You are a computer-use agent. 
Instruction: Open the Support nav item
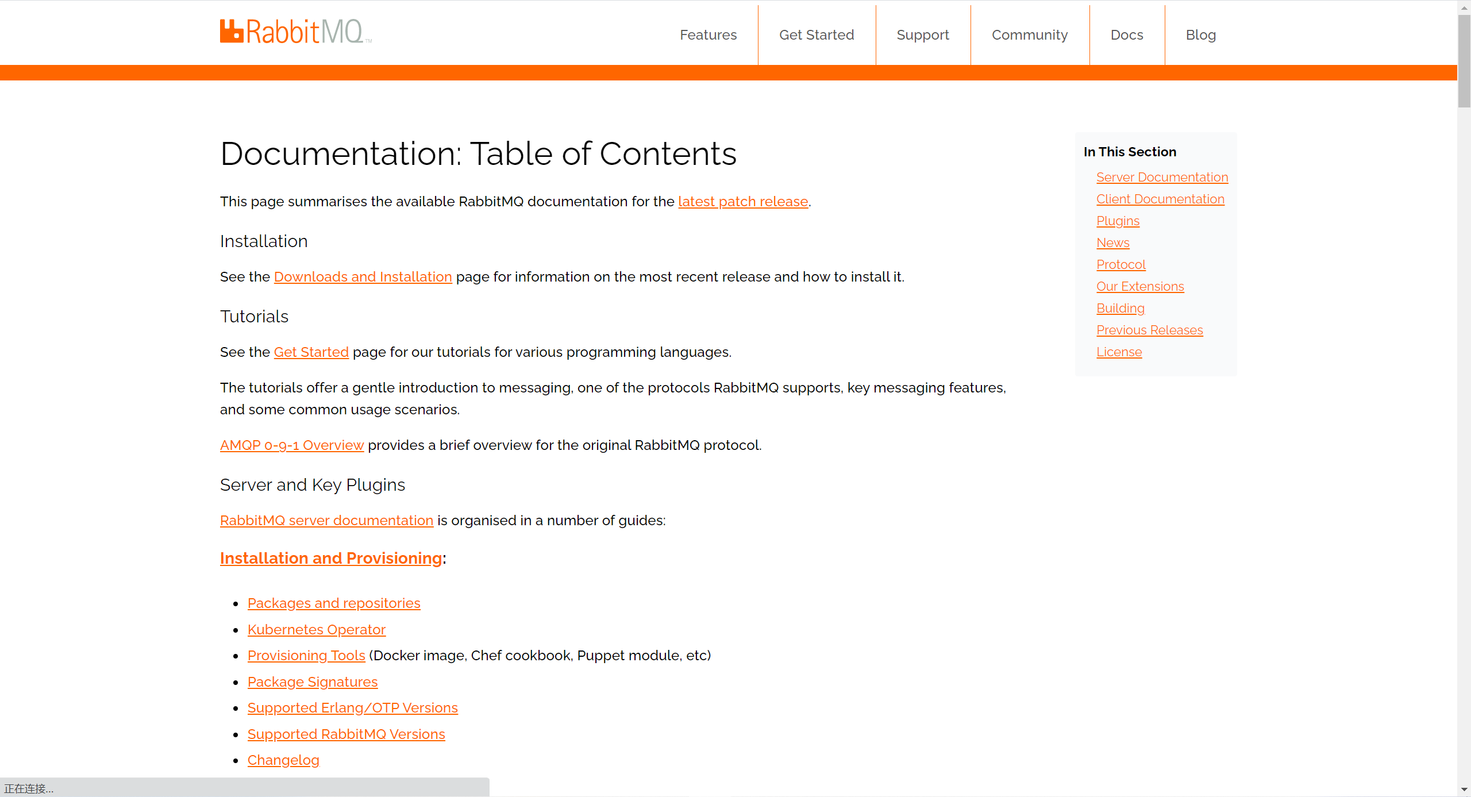[x=923, y=35]
